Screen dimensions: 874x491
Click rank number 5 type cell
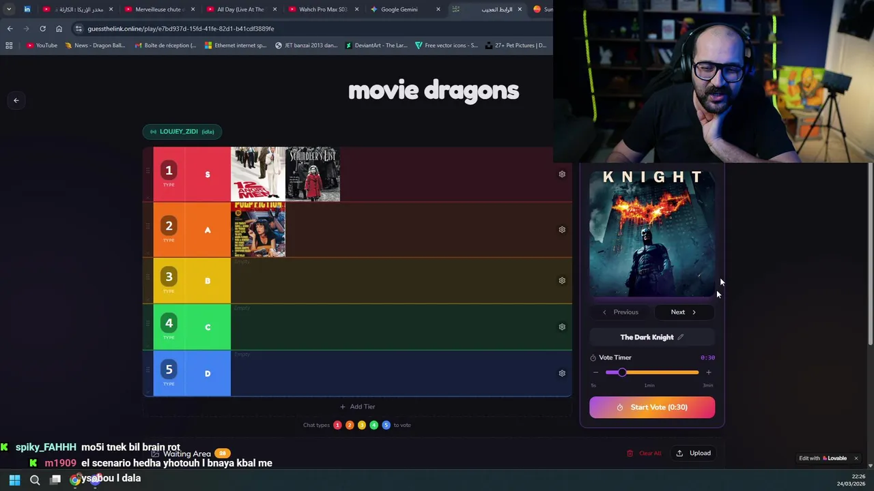(x=169, y=373)
